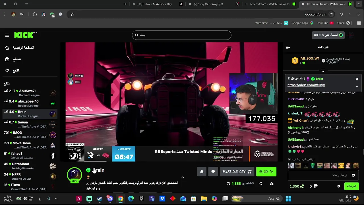Click the share stream icon
The image size is (364, 205).
260,184
